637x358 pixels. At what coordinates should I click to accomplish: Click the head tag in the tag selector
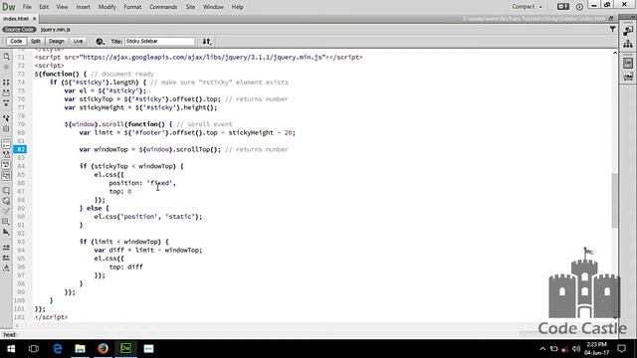pyautogui.click(x=9, y=335)
